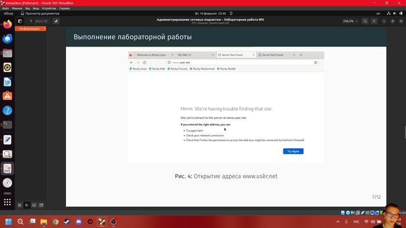Open the Help icon in dock
Screen dimensions: 406x228
(7, 111)
